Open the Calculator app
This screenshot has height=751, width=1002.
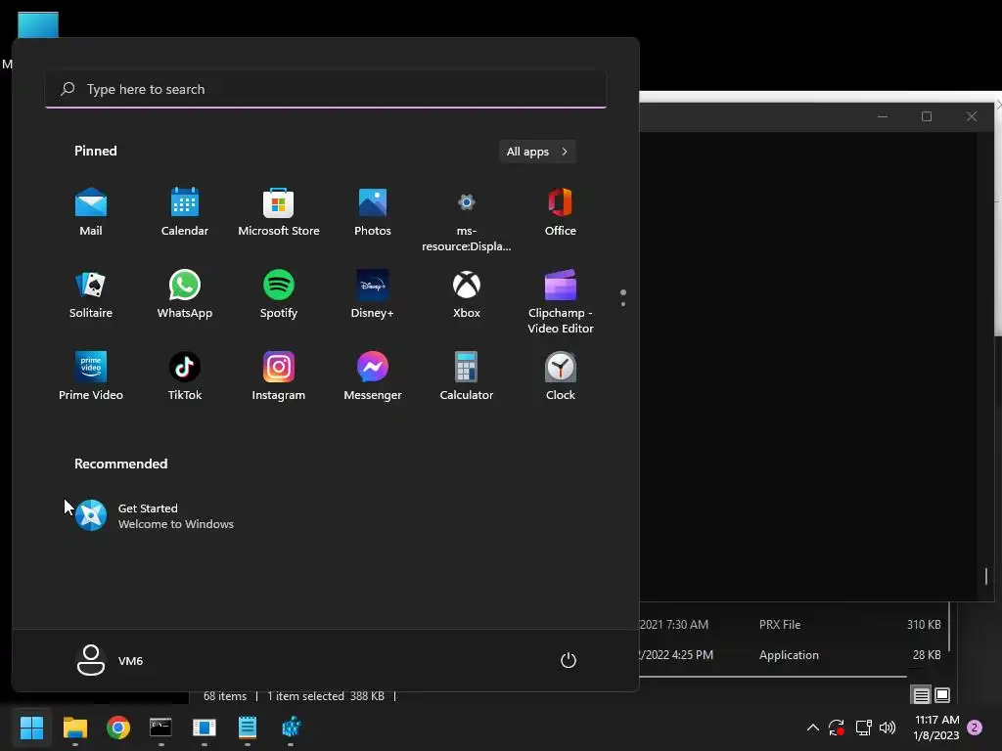[467, 376]
